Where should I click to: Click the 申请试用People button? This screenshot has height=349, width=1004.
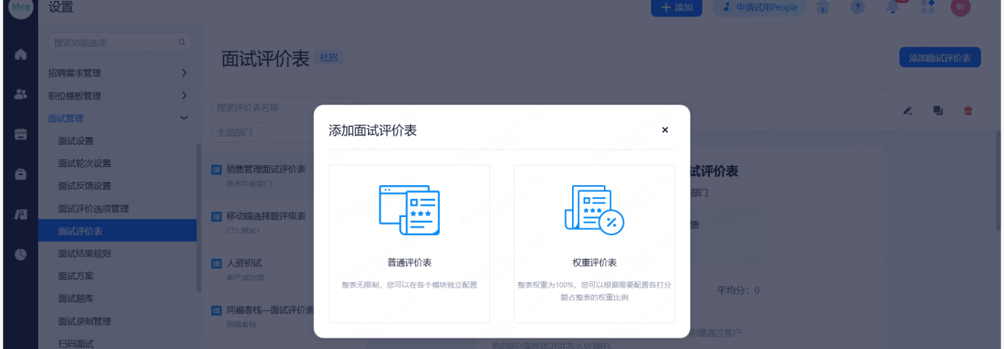(761, 7)
